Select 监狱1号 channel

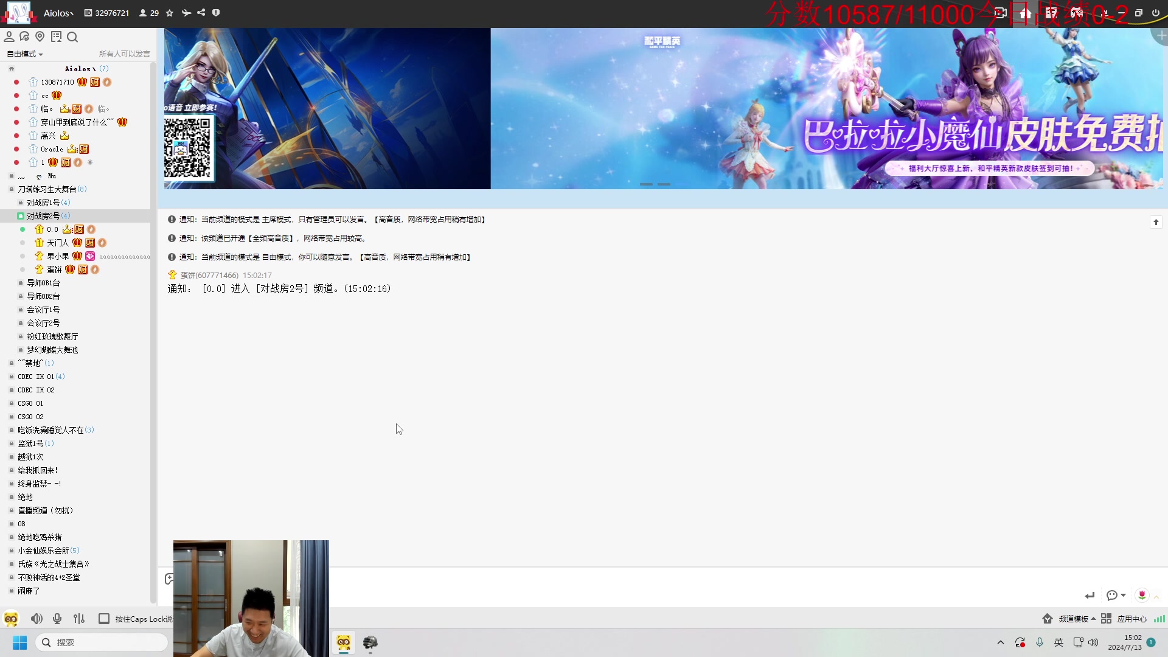(30, 443)
